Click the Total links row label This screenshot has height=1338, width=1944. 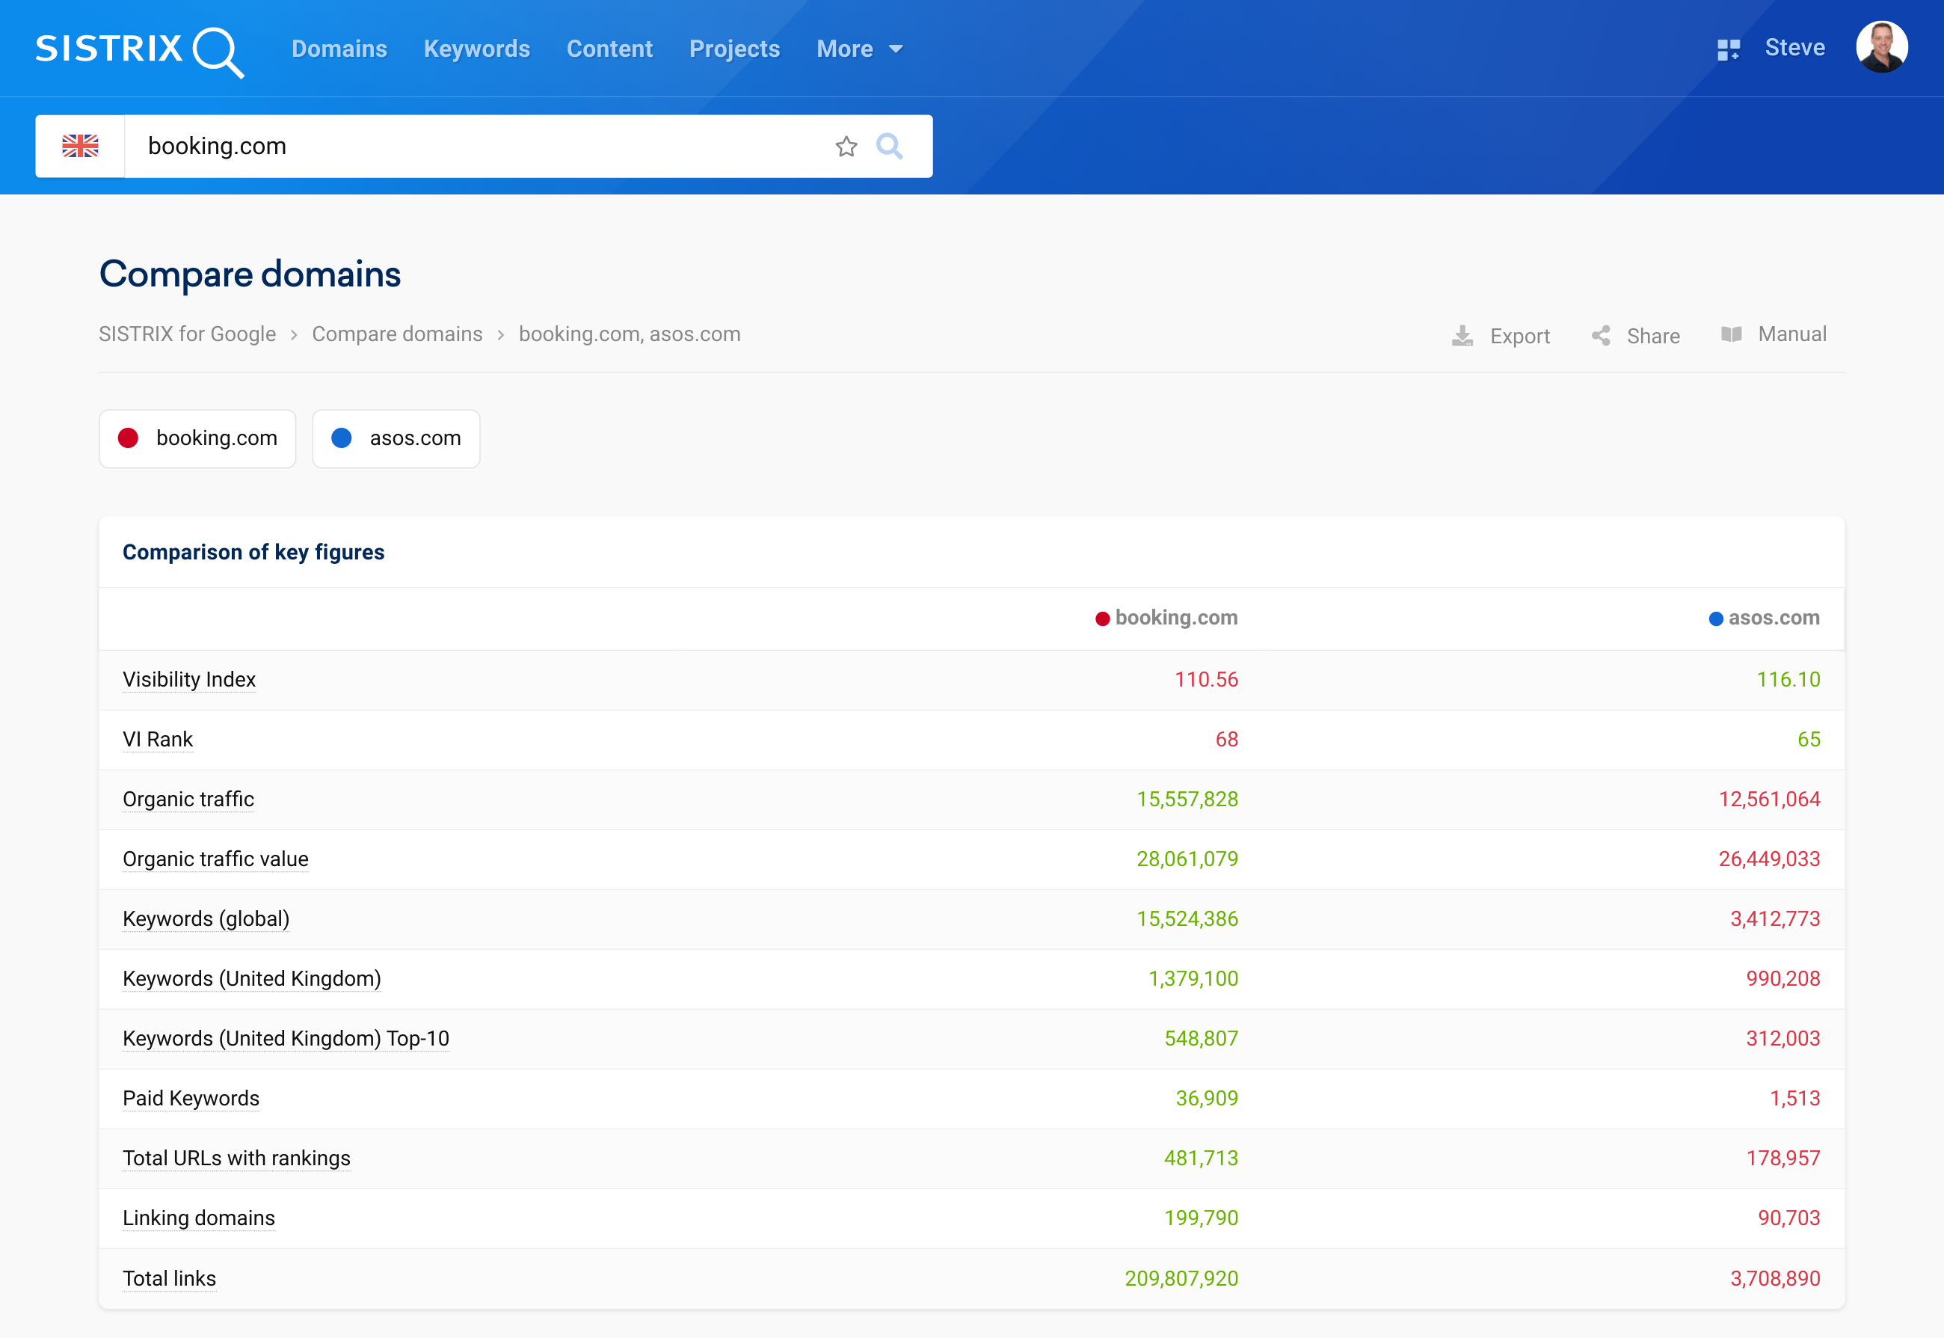169,1278
